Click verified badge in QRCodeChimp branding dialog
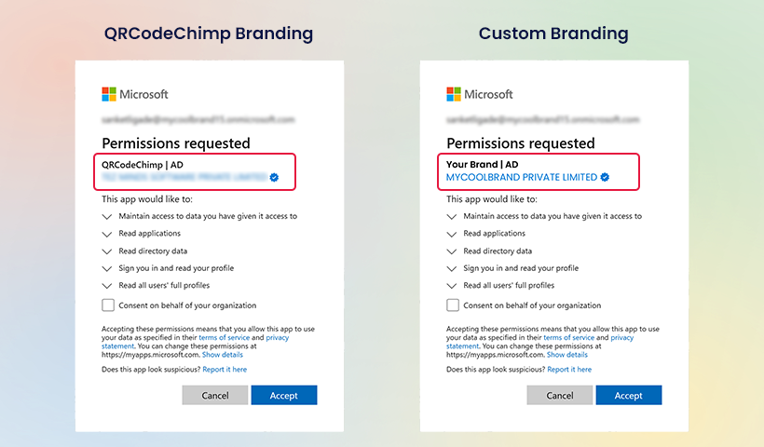Viewport: 764px width, 447px height. (274, 177)
